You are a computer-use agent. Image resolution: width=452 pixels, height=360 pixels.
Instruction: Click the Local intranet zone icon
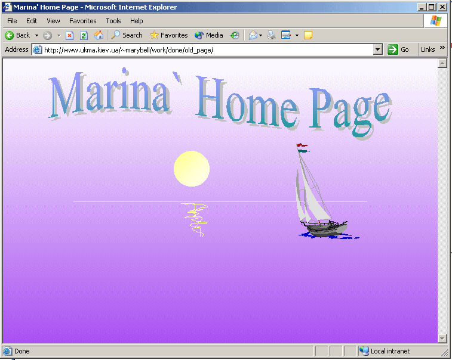[x=364, y=351]
